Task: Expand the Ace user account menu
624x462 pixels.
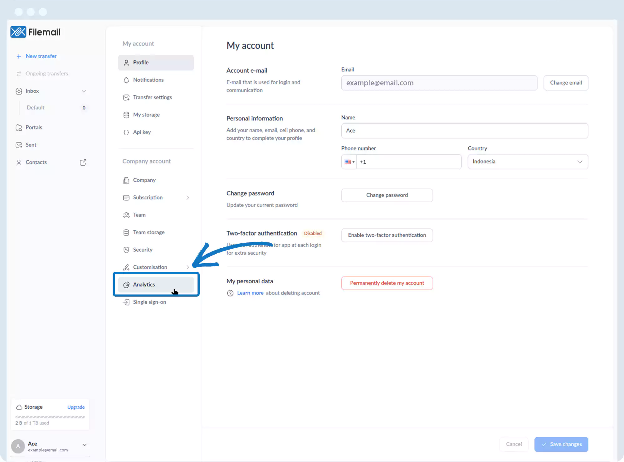Action: pyautogui.click(x=84, y=445)
